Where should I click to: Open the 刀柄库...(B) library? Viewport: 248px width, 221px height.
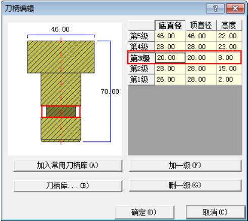tap(68, 186)
